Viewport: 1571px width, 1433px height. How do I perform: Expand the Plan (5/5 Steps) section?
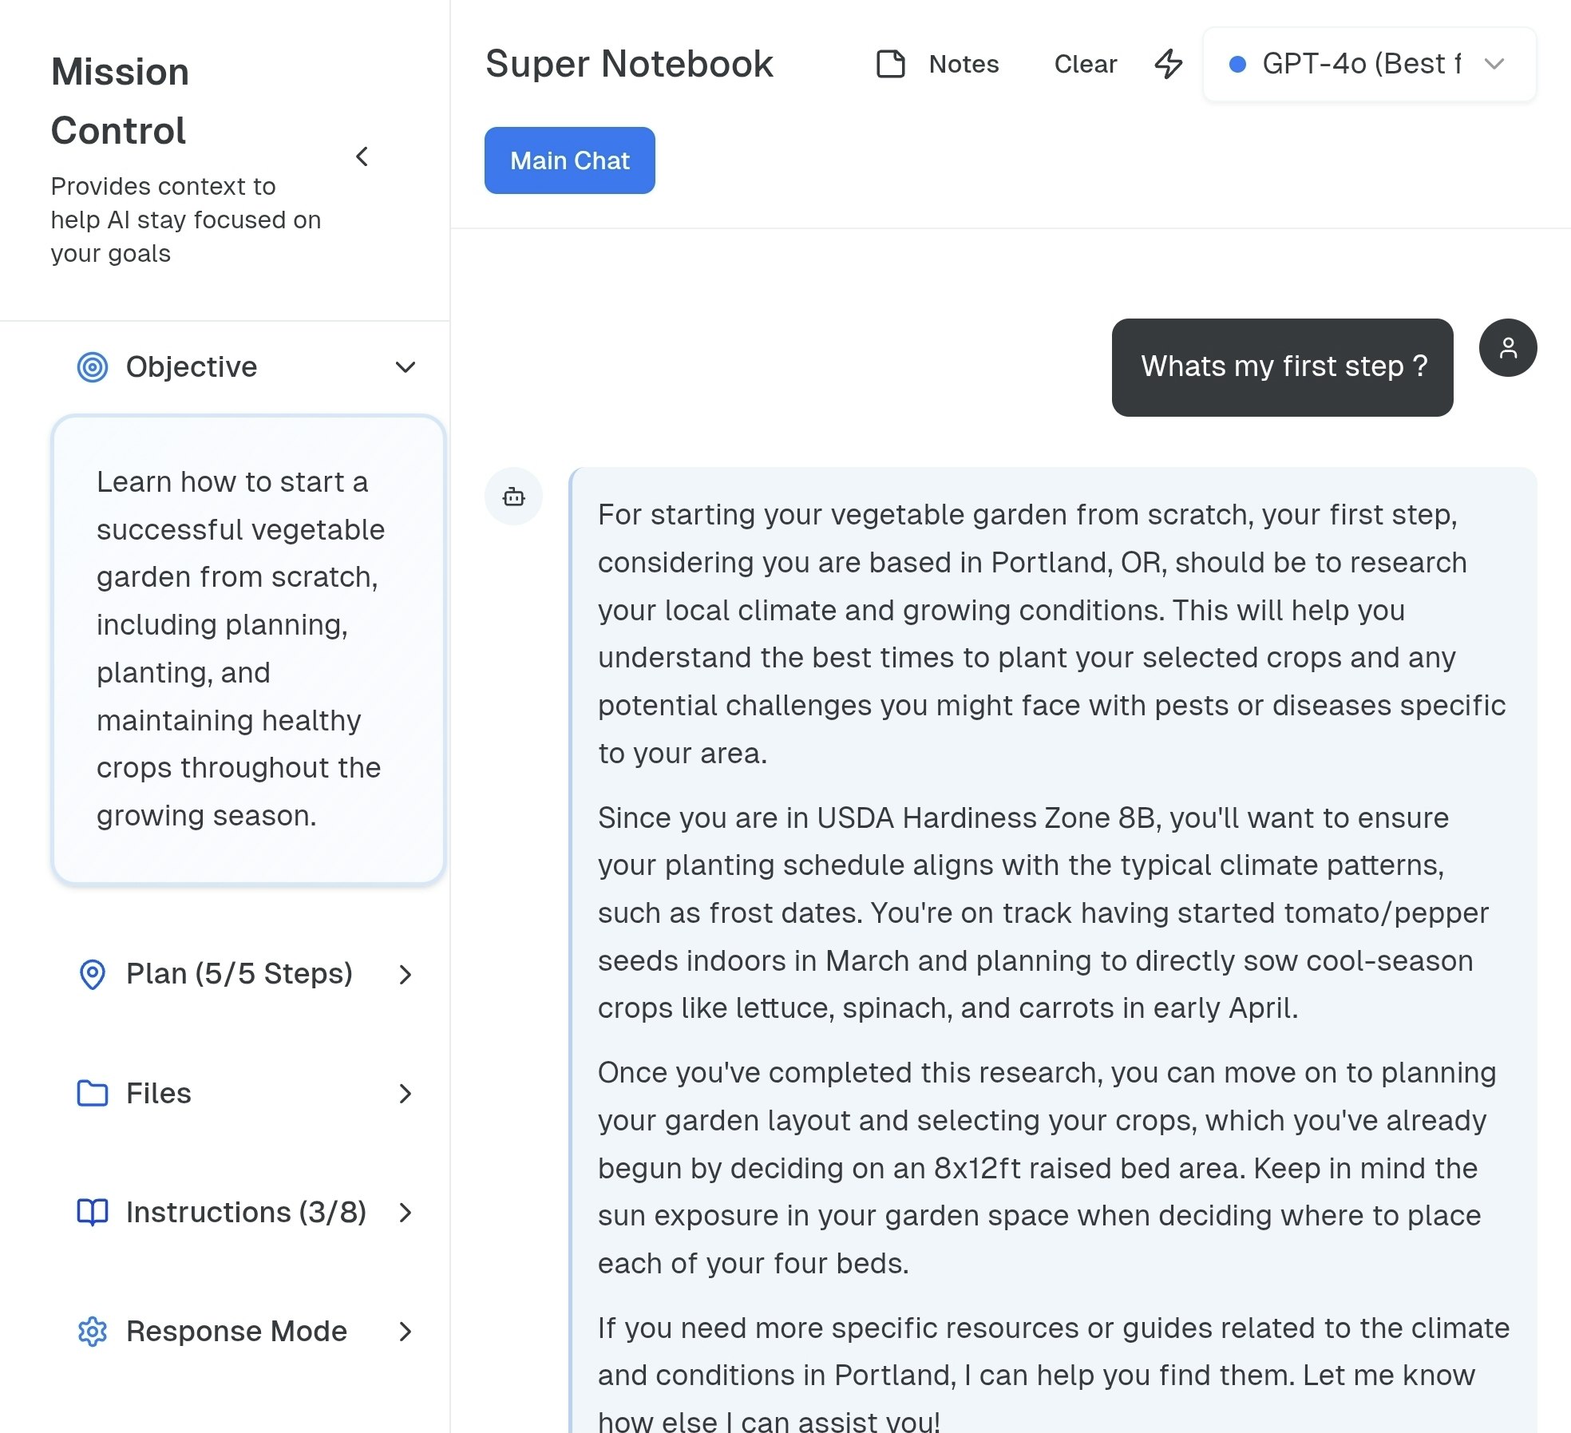(x=406, y=974)
